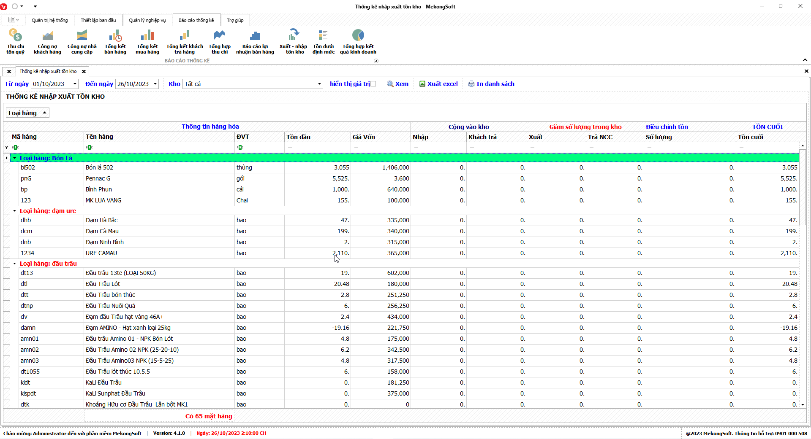Open Tổng kết bán hàng report
Image resolution: width=811 pixels, height=439 pixels.
coord(115,41)
